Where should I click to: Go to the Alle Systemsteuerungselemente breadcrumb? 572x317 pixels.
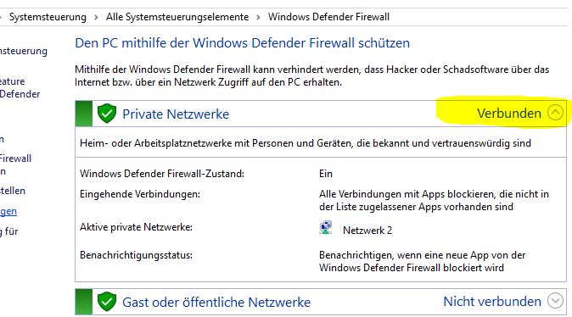coord(177,17)
